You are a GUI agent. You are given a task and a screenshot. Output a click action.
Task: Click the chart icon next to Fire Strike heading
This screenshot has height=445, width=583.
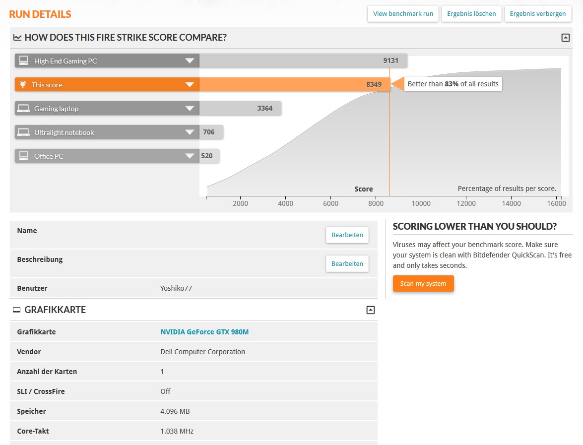coord(17,38)
